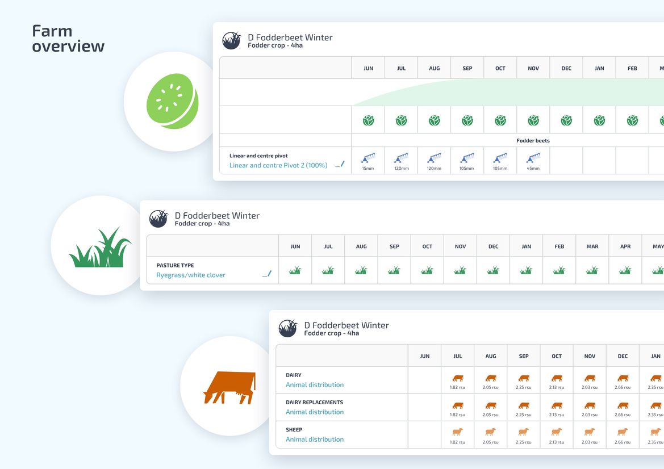The image size is (664, 469).
Task: Select the November pasture grass icon
Action: coord(460,270)
